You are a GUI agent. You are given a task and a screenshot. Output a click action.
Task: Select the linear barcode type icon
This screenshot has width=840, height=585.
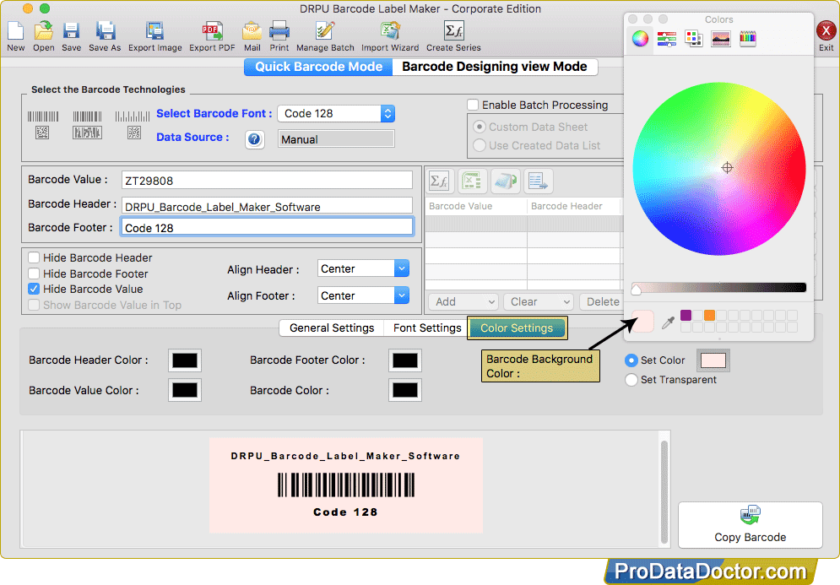tap(43, 124)
